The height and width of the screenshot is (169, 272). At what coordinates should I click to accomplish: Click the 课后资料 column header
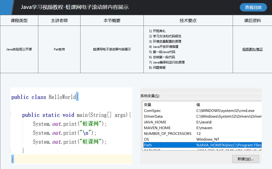(x=252, y=21)
